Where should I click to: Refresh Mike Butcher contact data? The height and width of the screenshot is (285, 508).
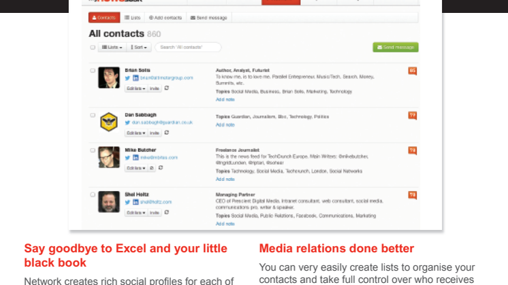point(161,168)
